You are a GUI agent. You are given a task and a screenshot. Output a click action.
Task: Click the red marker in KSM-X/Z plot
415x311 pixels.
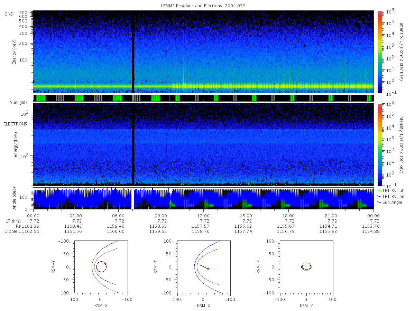click(208, 268)
